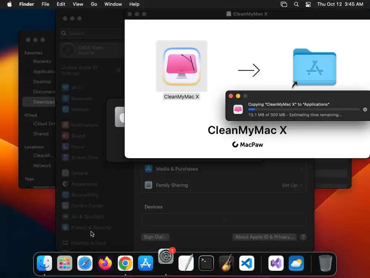The image size is (370, 278).
Task: Open Family Sharing row in Settings
Action: [224, 185]
